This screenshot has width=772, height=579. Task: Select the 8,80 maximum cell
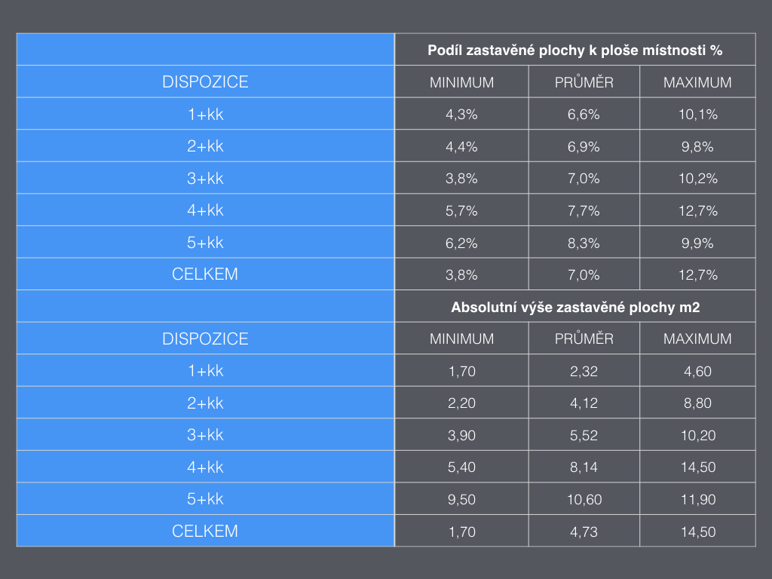click(x=697, y=403)
